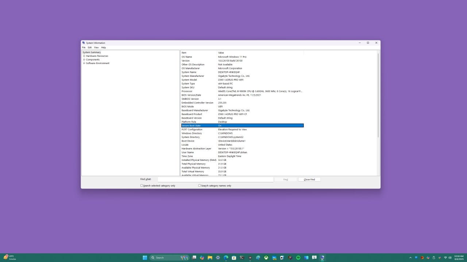The width and height of the screenshot is (467, 262).
Task: Expand the Hardware Resources tree node
Action: (x=84, y=56)
